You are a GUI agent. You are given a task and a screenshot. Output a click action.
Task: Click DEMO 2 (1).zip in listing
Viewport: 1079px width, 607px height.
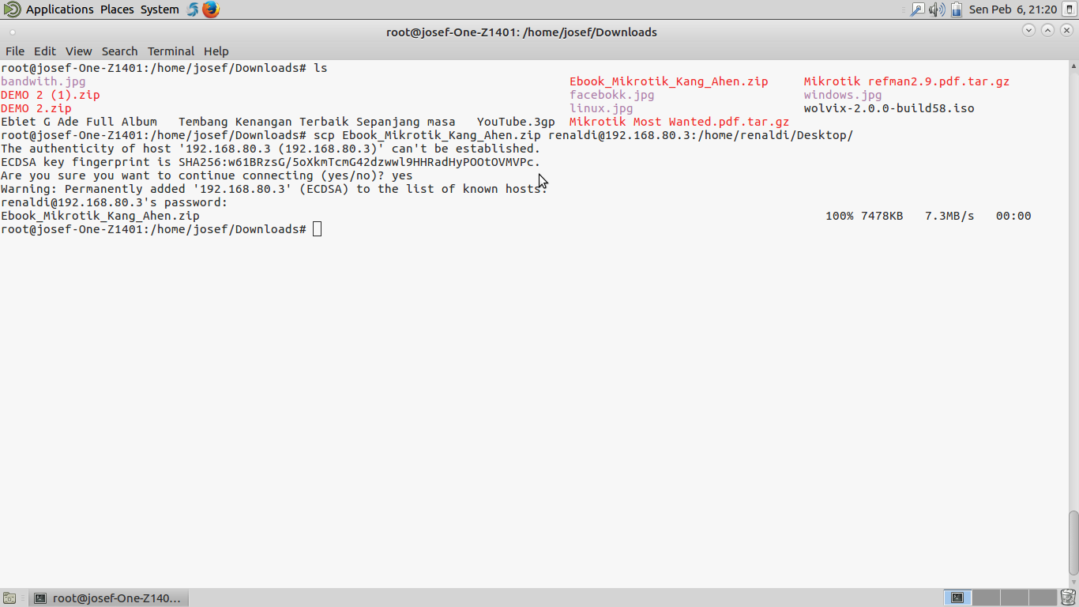pyautogui.click(x=51, y=95)
